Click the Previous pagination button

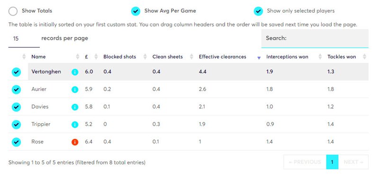(305, 162)
